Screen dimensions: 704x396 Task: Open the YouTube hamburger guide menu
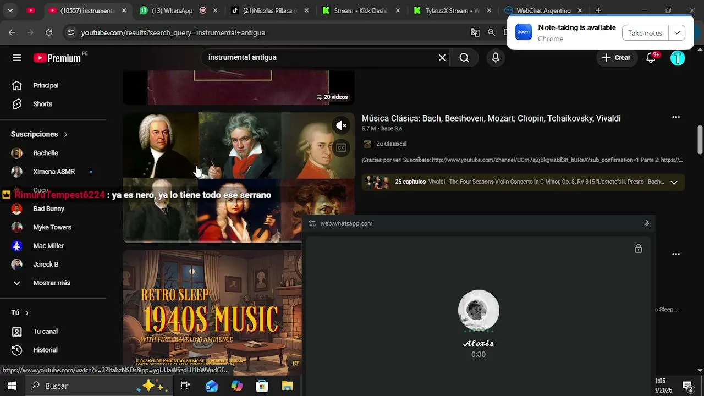(x=17, y=58)
